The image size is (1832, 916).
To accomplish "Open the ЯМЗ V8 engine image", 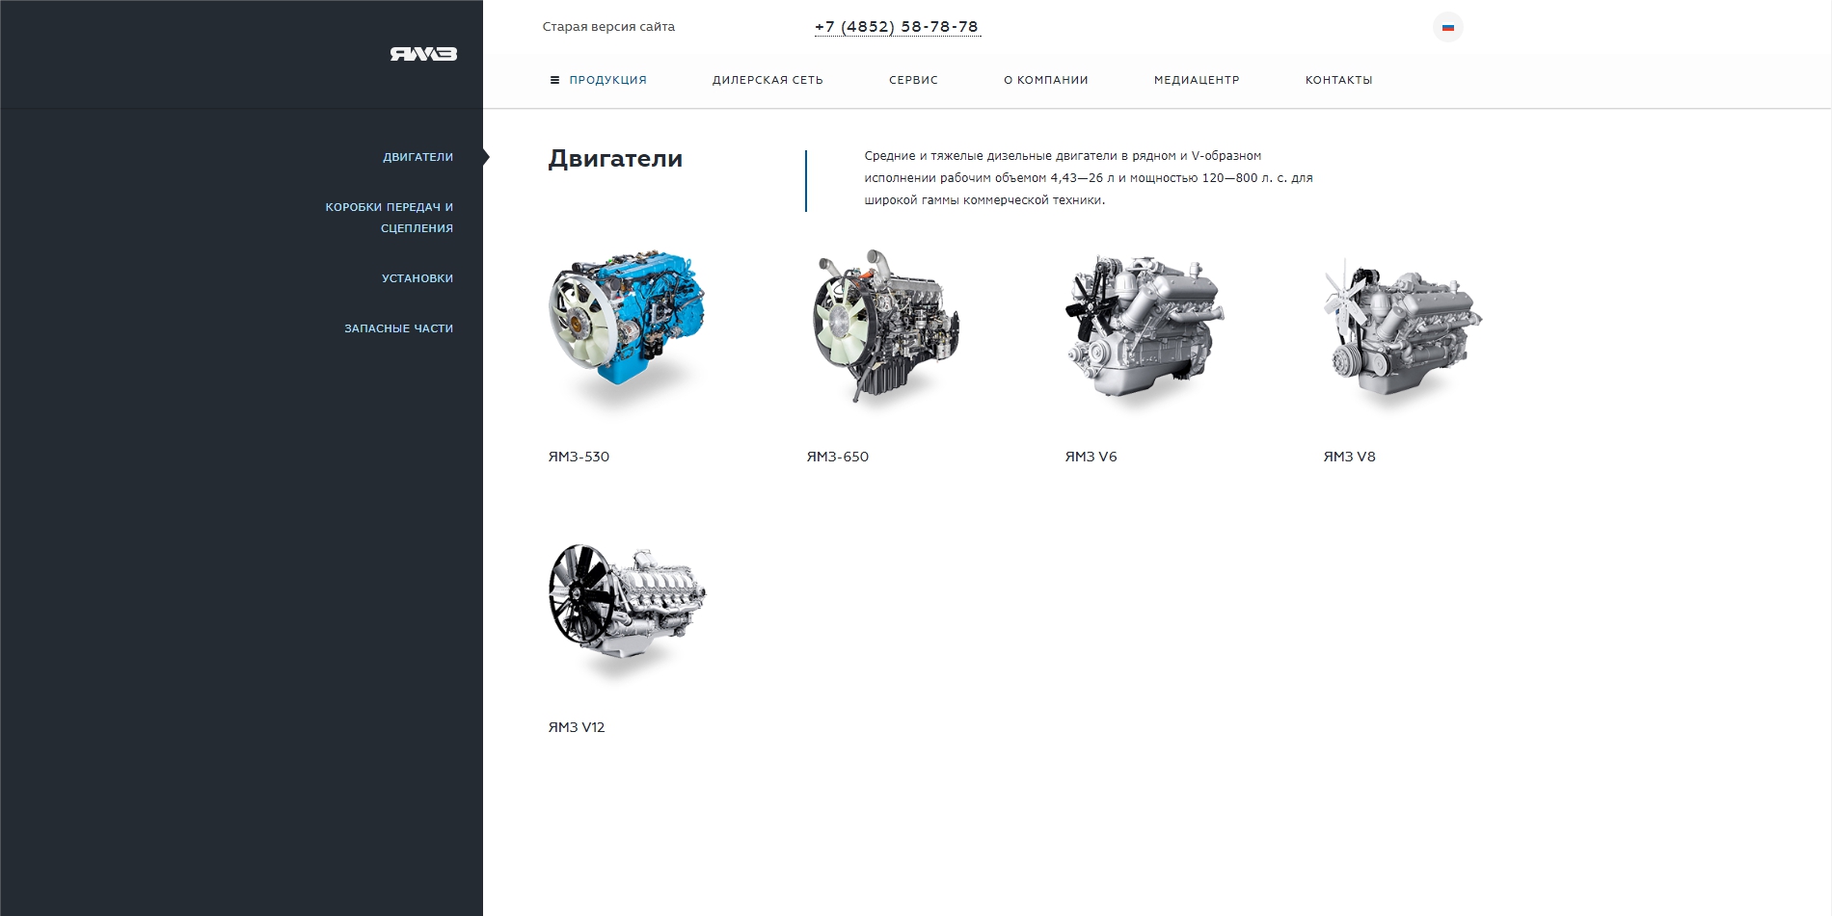I will pyautogui.click(x=1402, y=327).
